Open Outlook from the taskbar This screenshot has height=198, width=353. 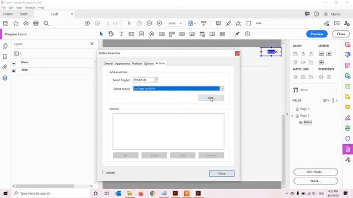click(118, 194)
